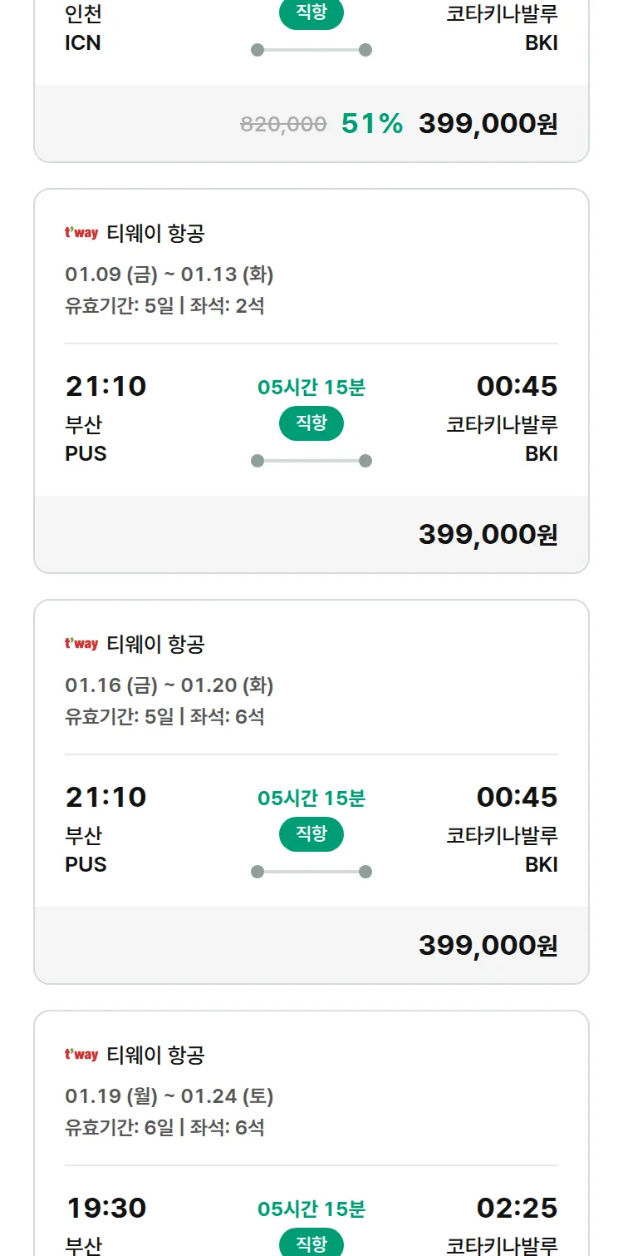This screenshot has height=1256, width=623.
Task: Open the 01.16 (금) ~ 01.20 (화) date range
Action: (x=169, y=685)
